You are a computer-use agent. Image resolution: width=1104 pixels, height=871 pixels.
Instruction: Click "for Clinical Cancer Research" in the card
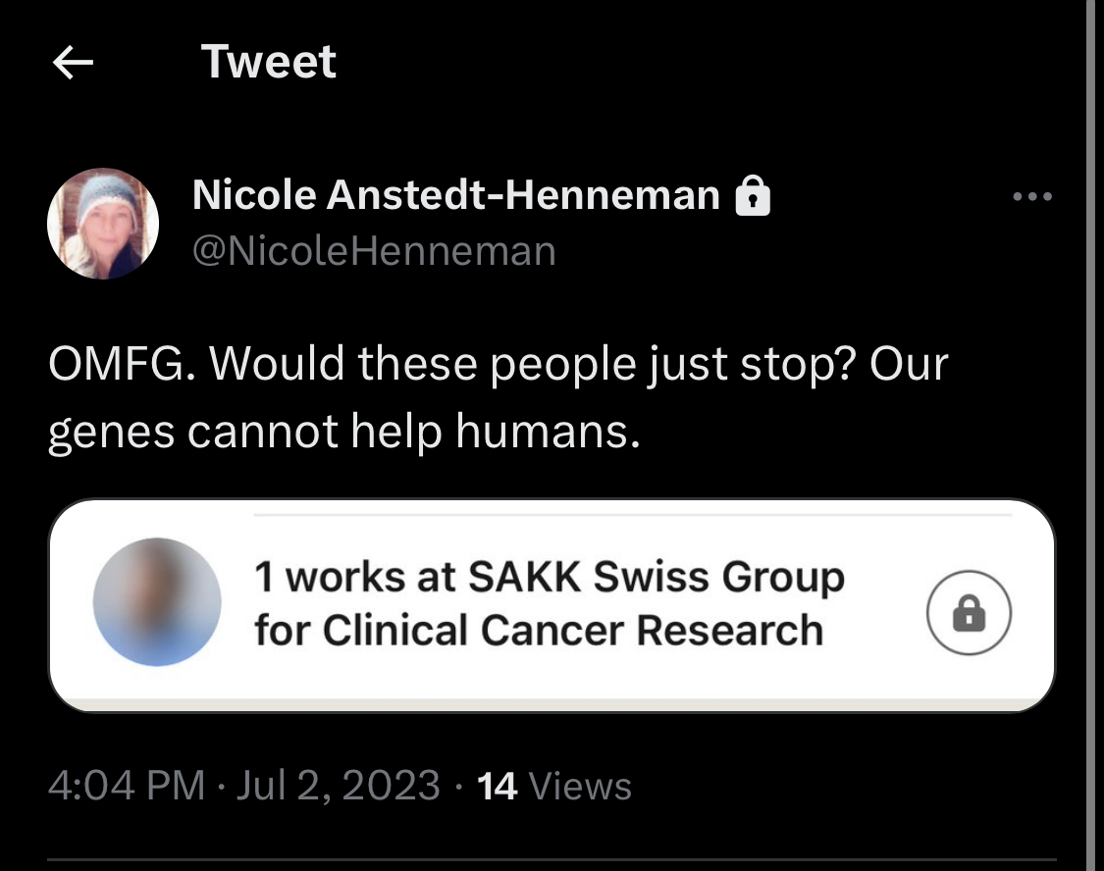point(538,629)
